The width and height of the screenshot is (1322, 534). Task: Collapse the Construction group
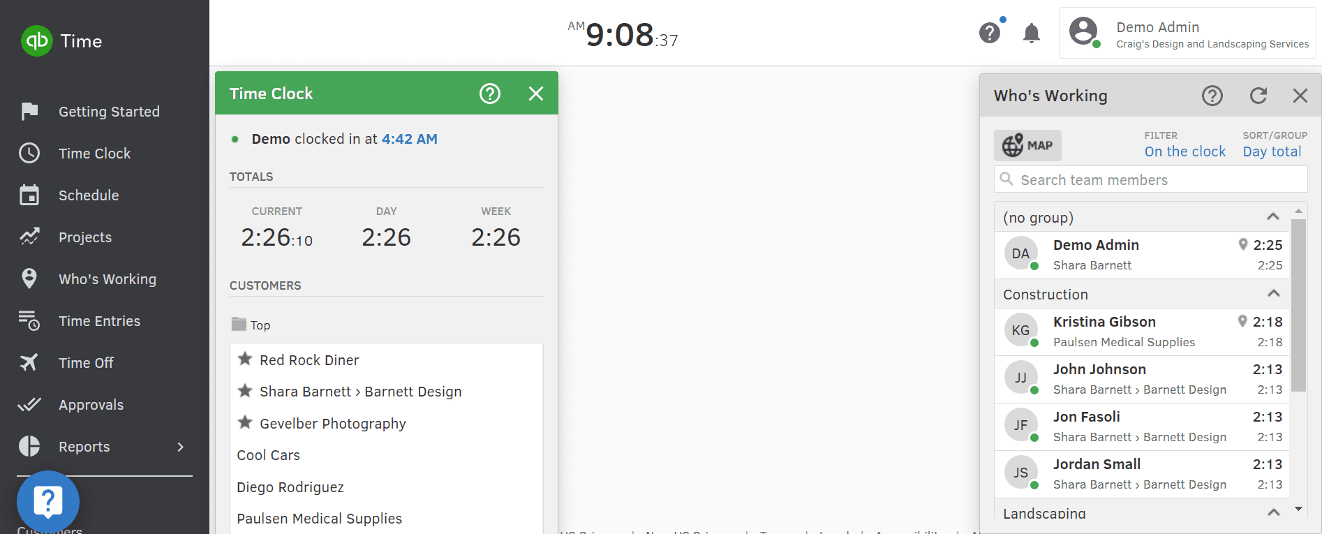click(1273, 294)
